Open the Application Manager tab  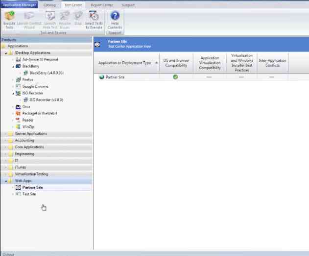tap(19, 4)
